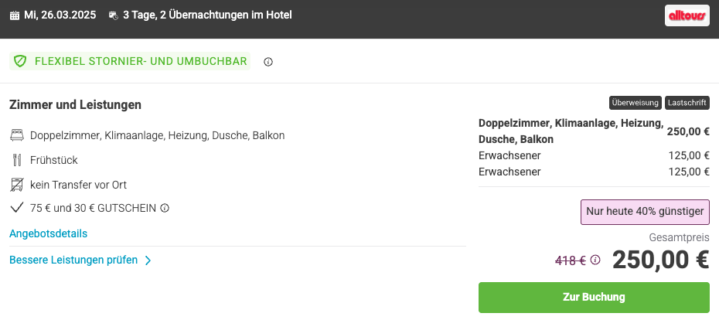Click the Zur Buchung button

[594, 297]
